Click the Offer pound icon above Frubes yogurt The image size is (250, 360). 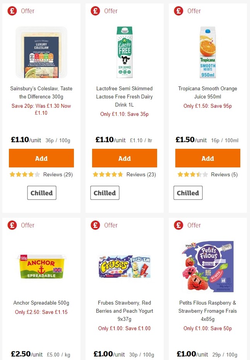[95, 225]
